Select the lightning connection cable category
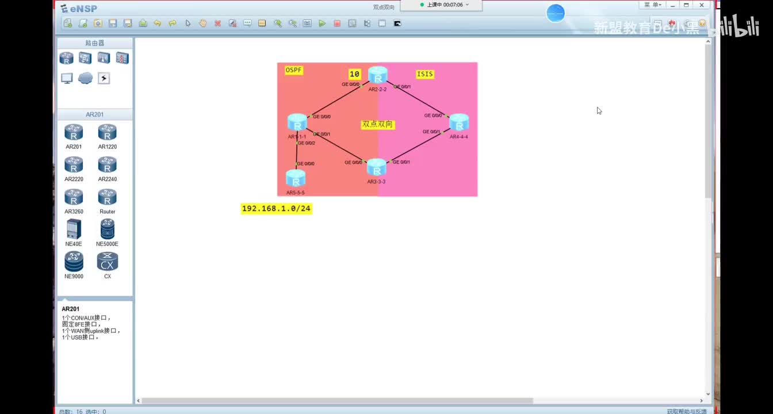Image resolution: width=773 pixels, height=414 pixels. pyautogui.click(x=104, y=78)
